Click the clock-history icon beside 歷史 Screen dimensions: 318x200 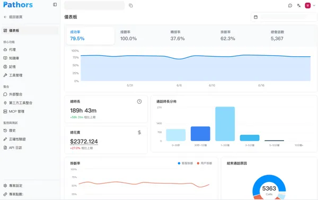click(5, 131)
